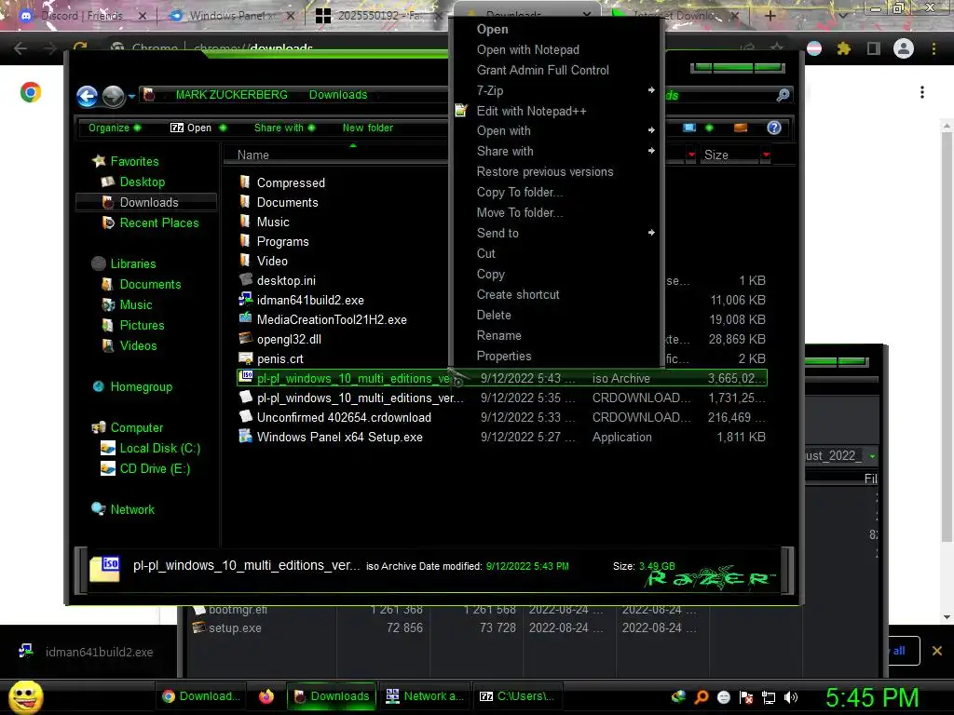Open CD Drive (E:) in navigation pane
Screen dimensions: 954x715
click(145, 468)
